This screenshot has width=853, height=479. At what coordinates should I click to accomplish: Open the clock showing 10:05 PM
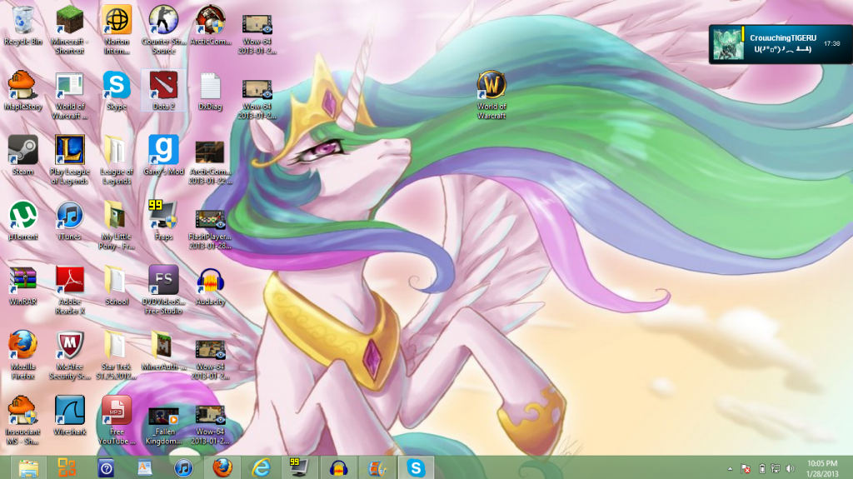[822, 468]
